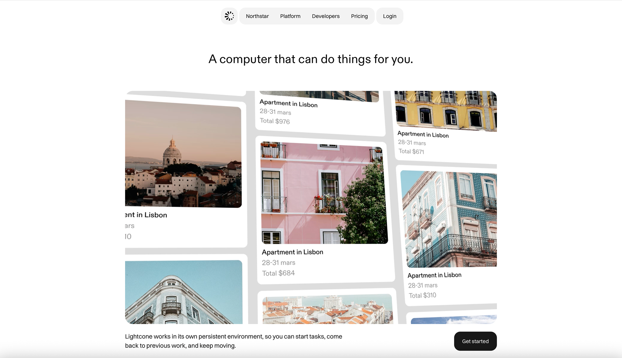Select the curved corner building photo

point(183,292)
